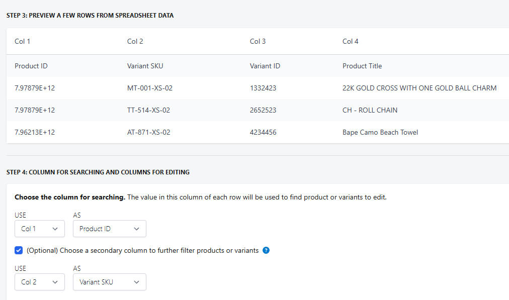
Task: Click the Col 1 column header
Action: click(23, 41)
